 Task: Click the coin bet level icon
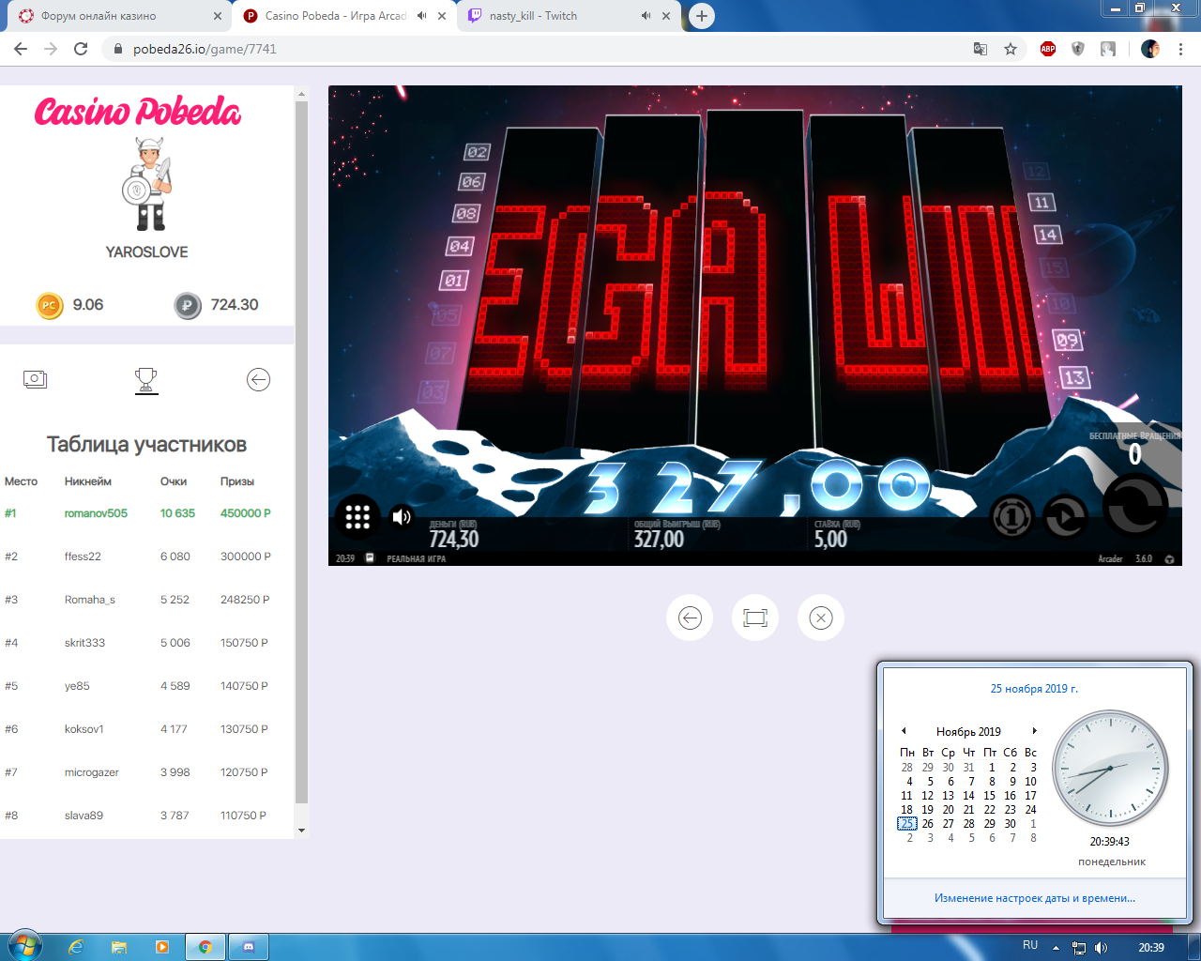[x=1011, y=517]
